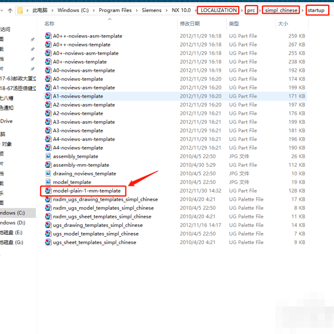Sort by 类型 column header
334x334 pixels.
234,24
